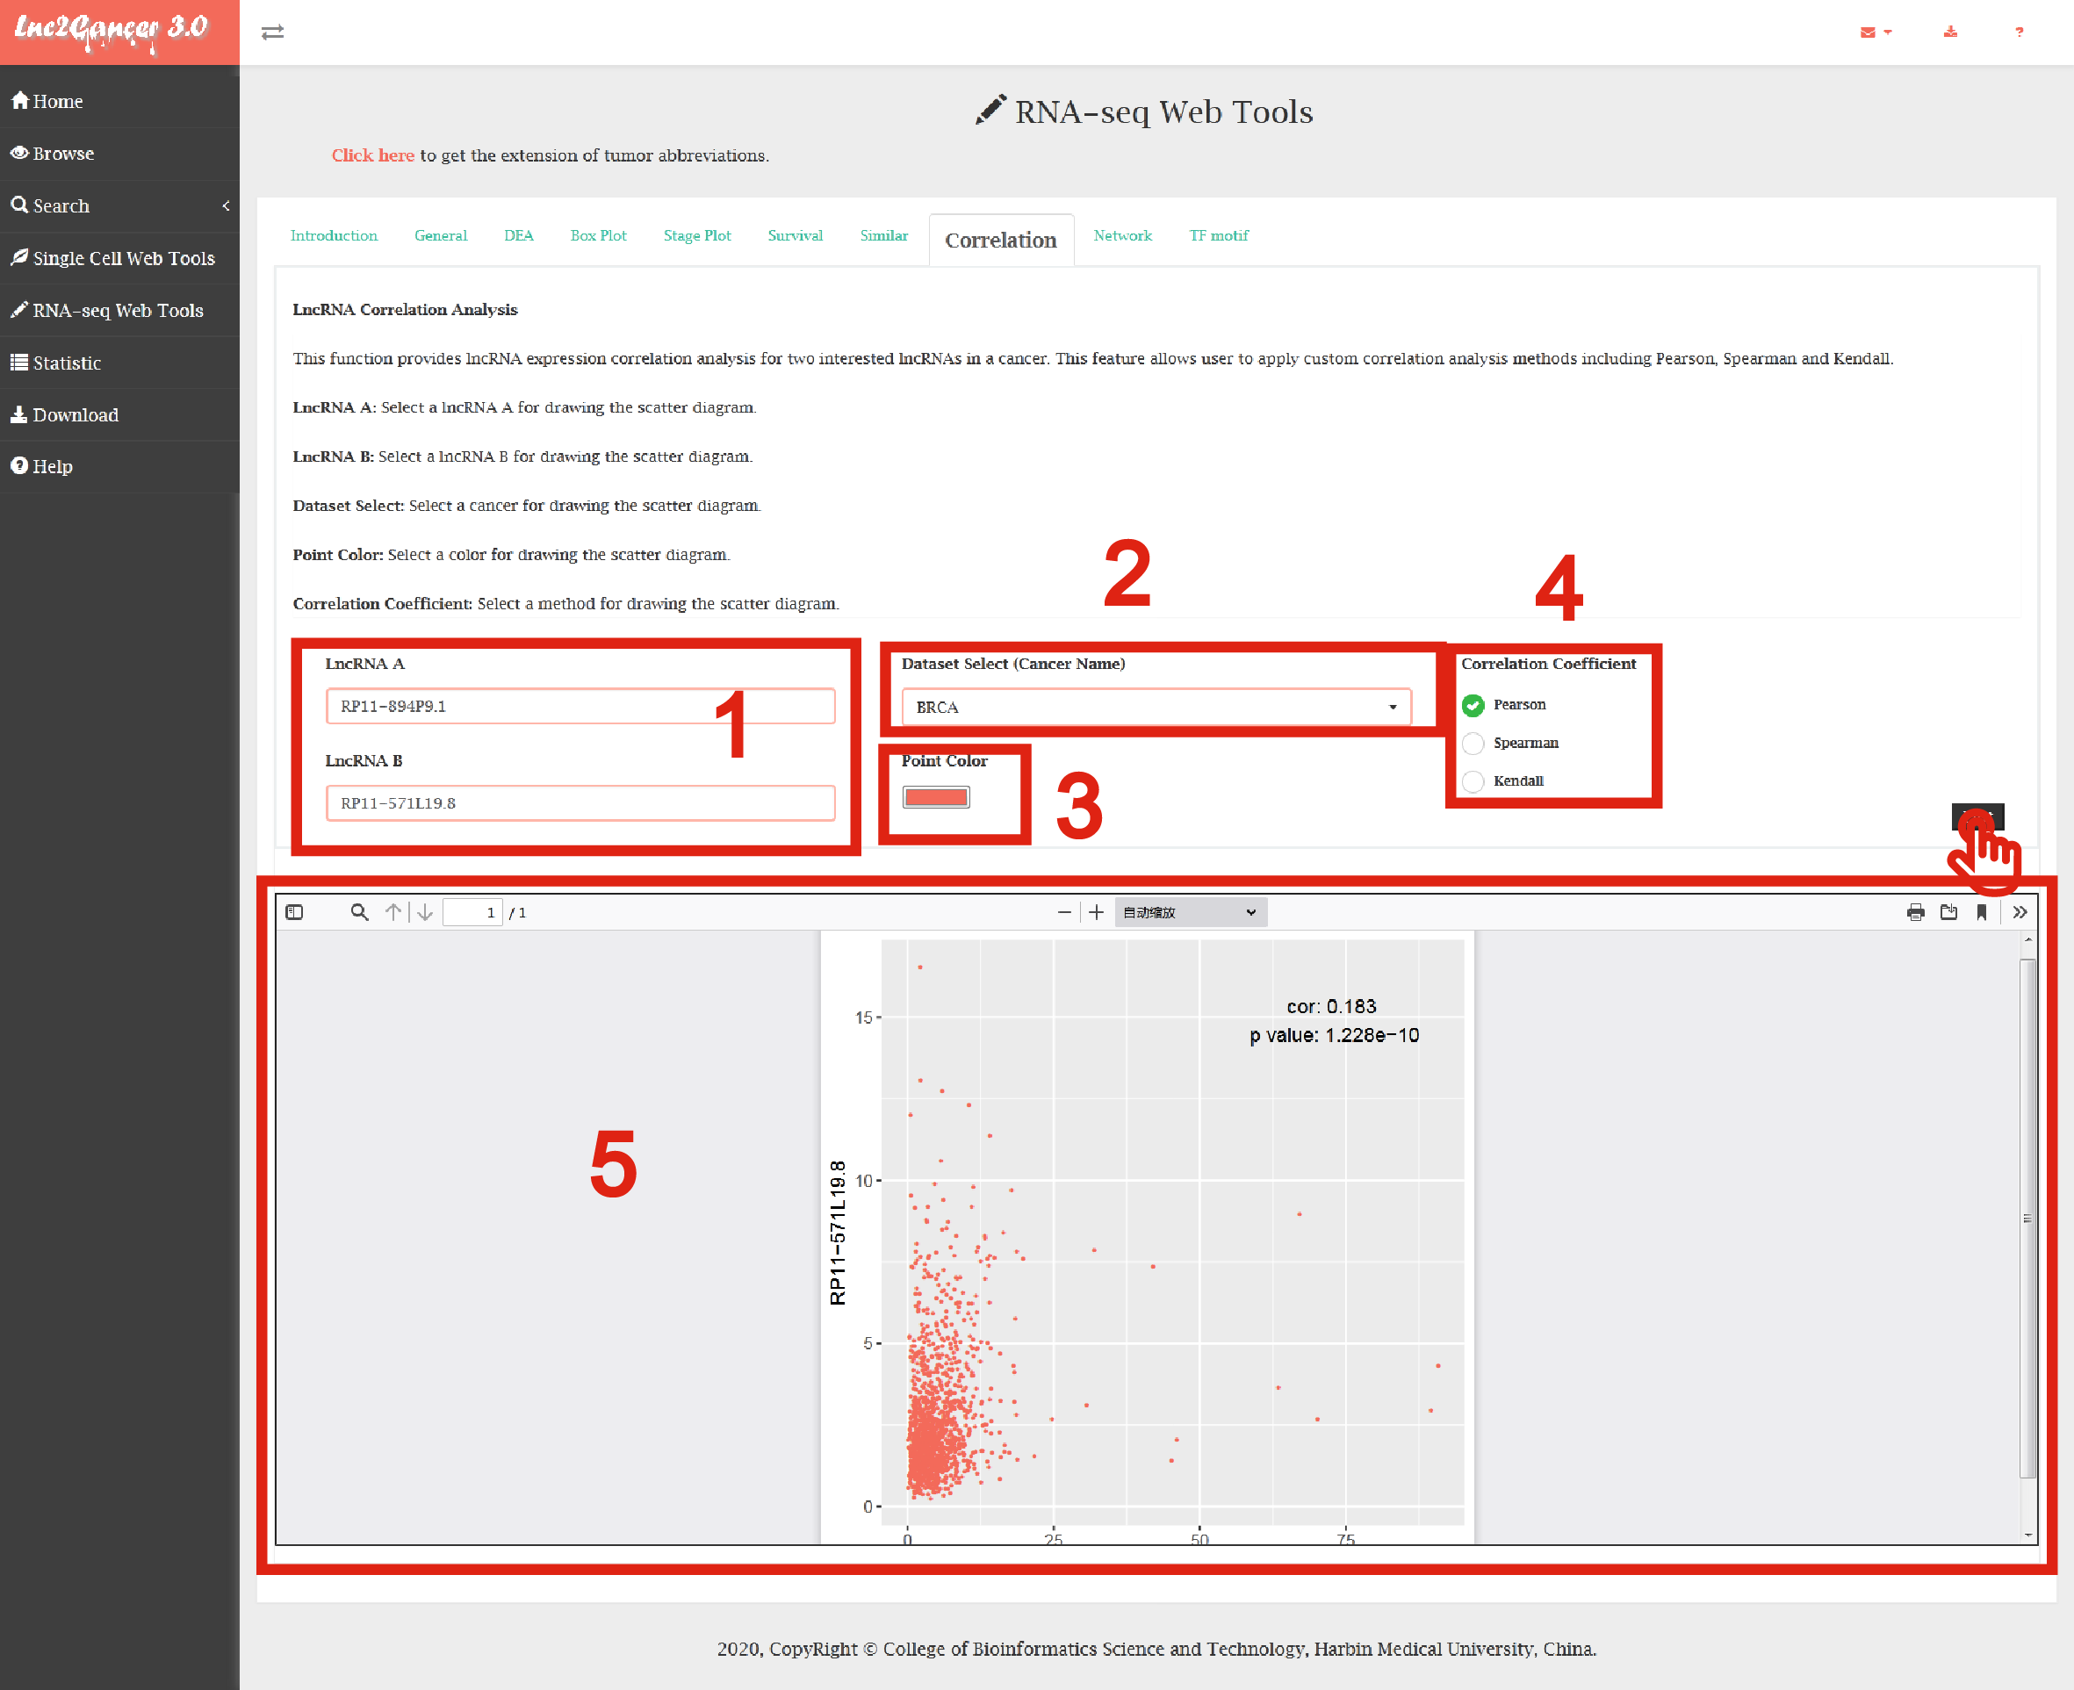Select Kendall correlation coefficient
The image size is (2074, 1690).
tap(1473, 780)
